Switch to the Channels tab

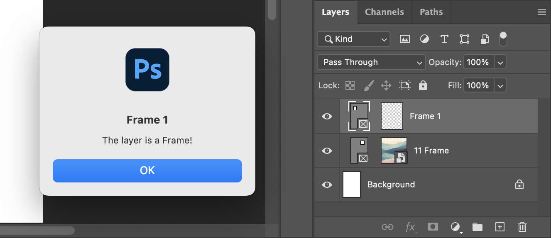pos(384,12)
